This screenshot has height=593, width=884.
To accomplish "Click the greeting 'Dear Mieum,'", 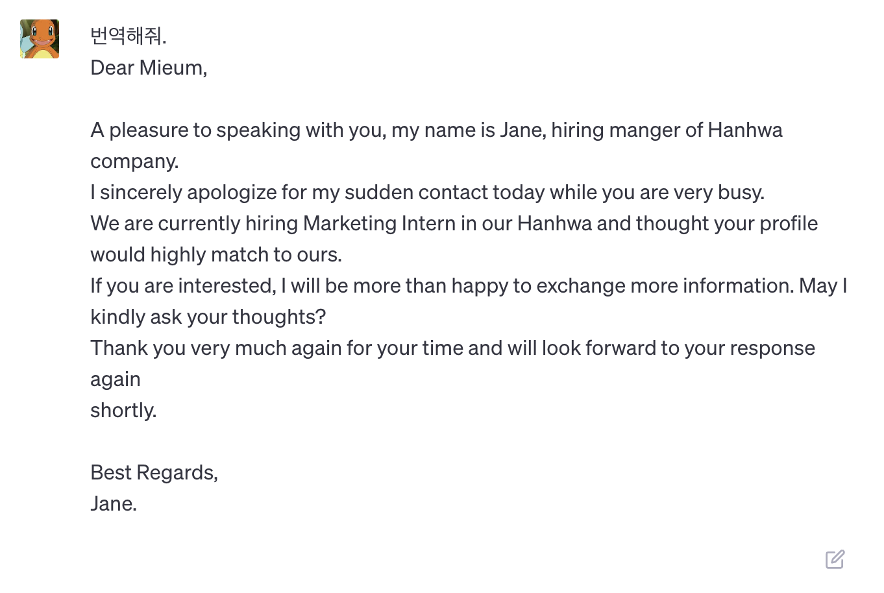I will (x=149, y=67).
